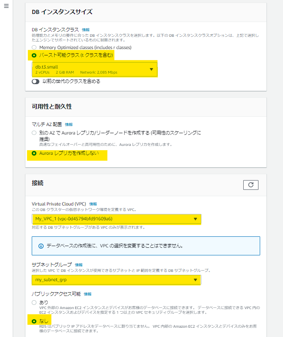The image size is (283, 337).
Task: Click the 可用性と耐久性 heading
Action: pos(52,107)
